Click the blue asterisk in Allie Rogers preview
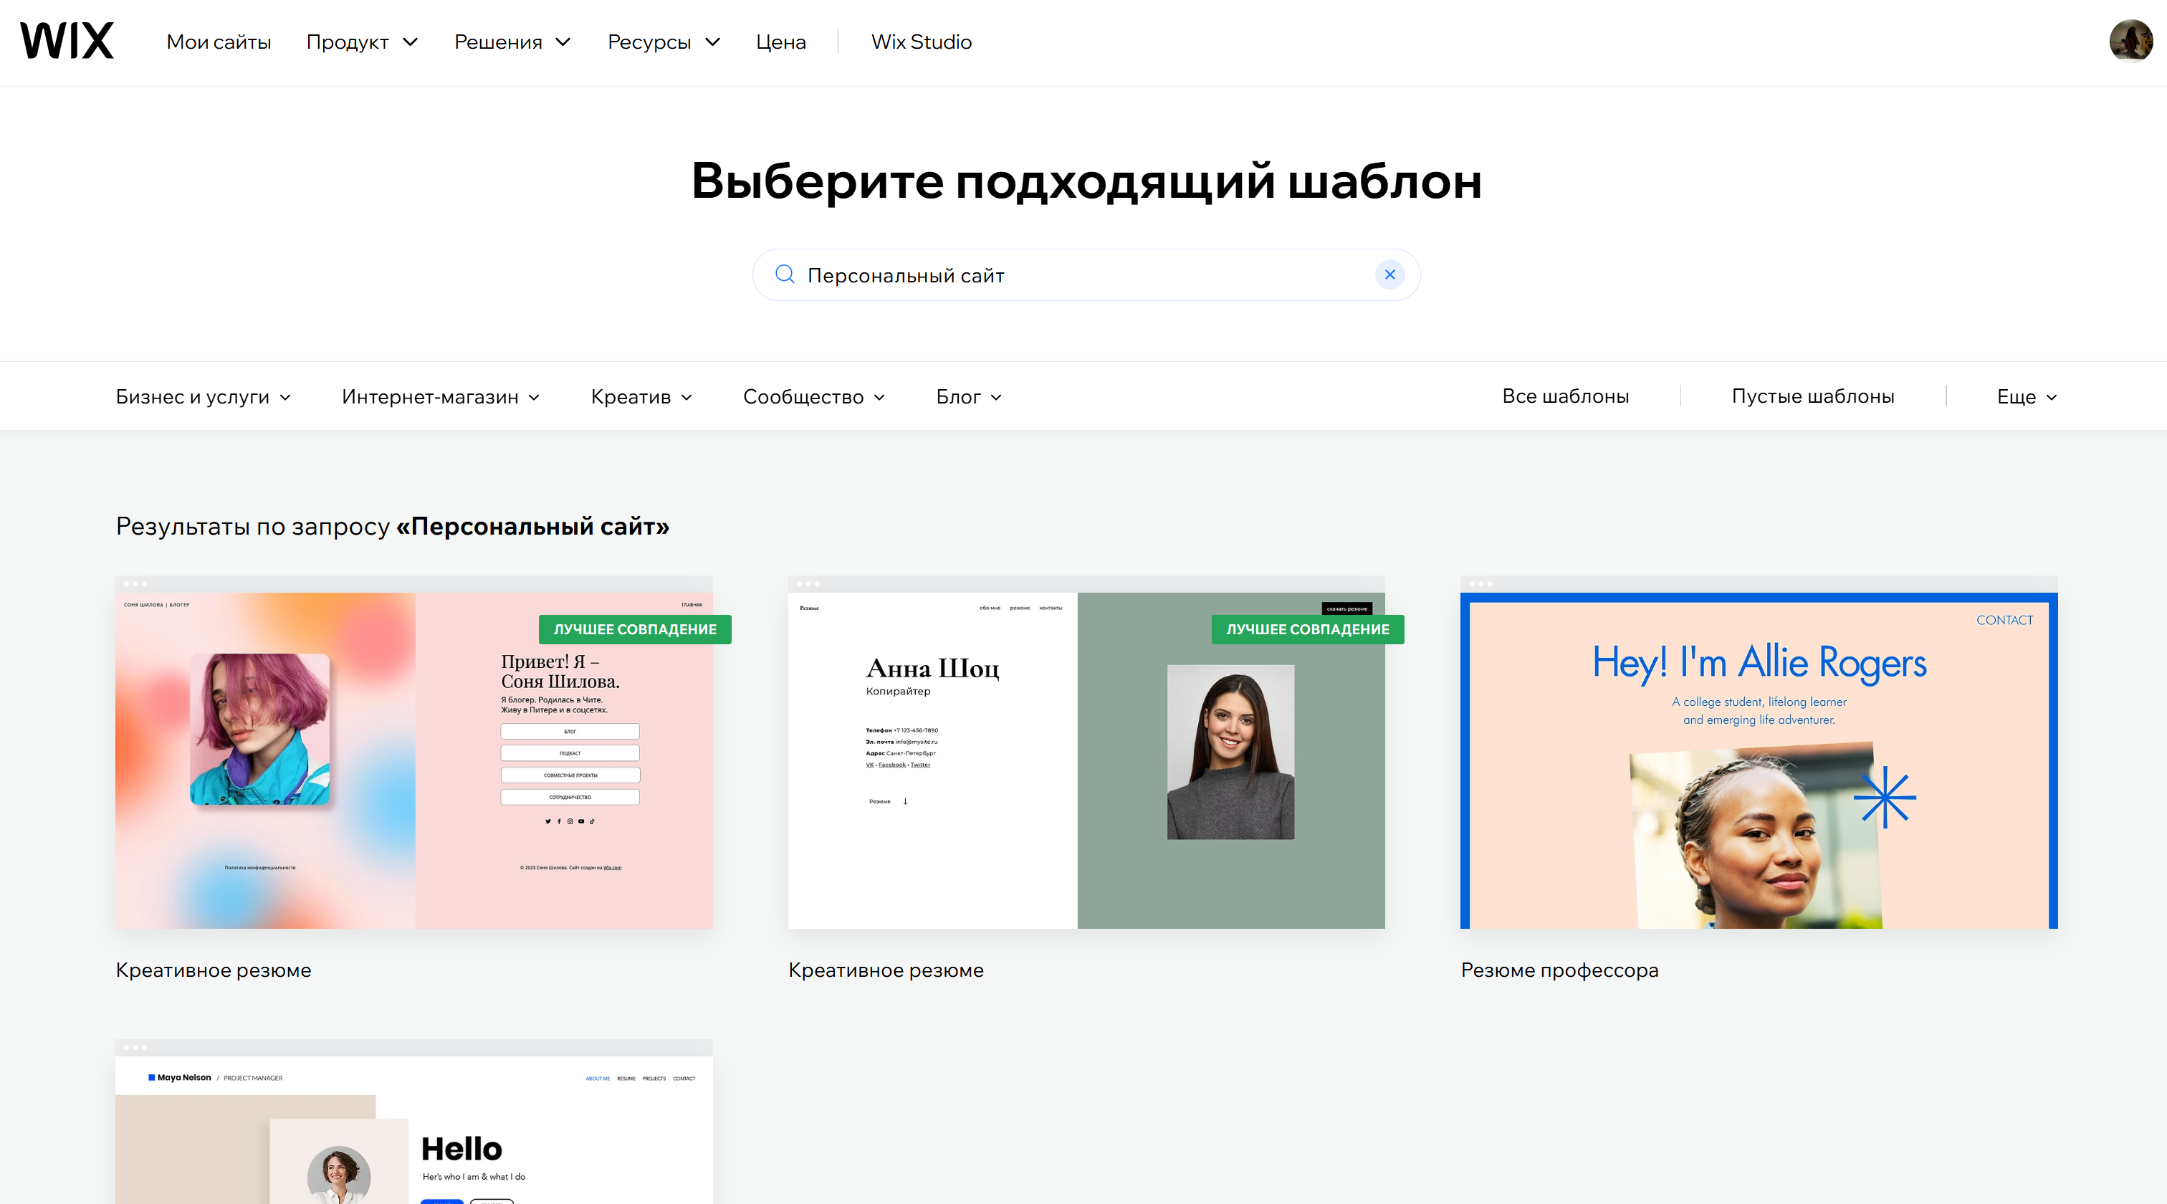This screenshot has width=2167, height=1204. pyautogui.click(x=1885, y=797)
